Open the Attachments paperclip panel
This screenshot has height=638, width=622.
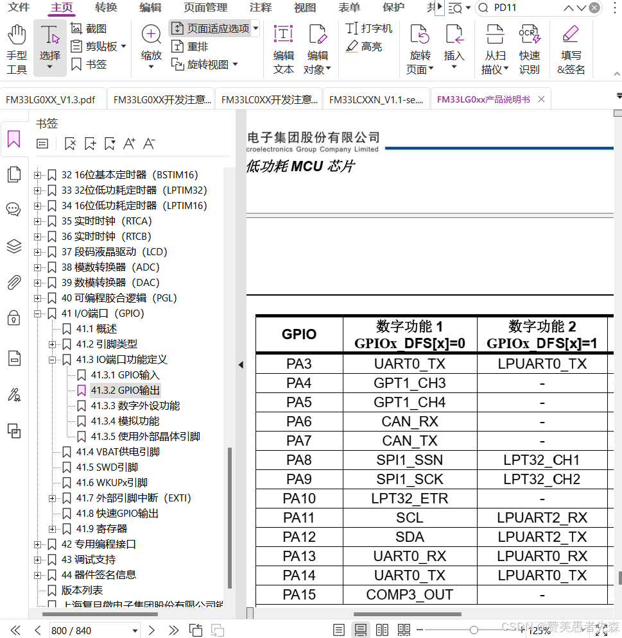click(14, 282)
